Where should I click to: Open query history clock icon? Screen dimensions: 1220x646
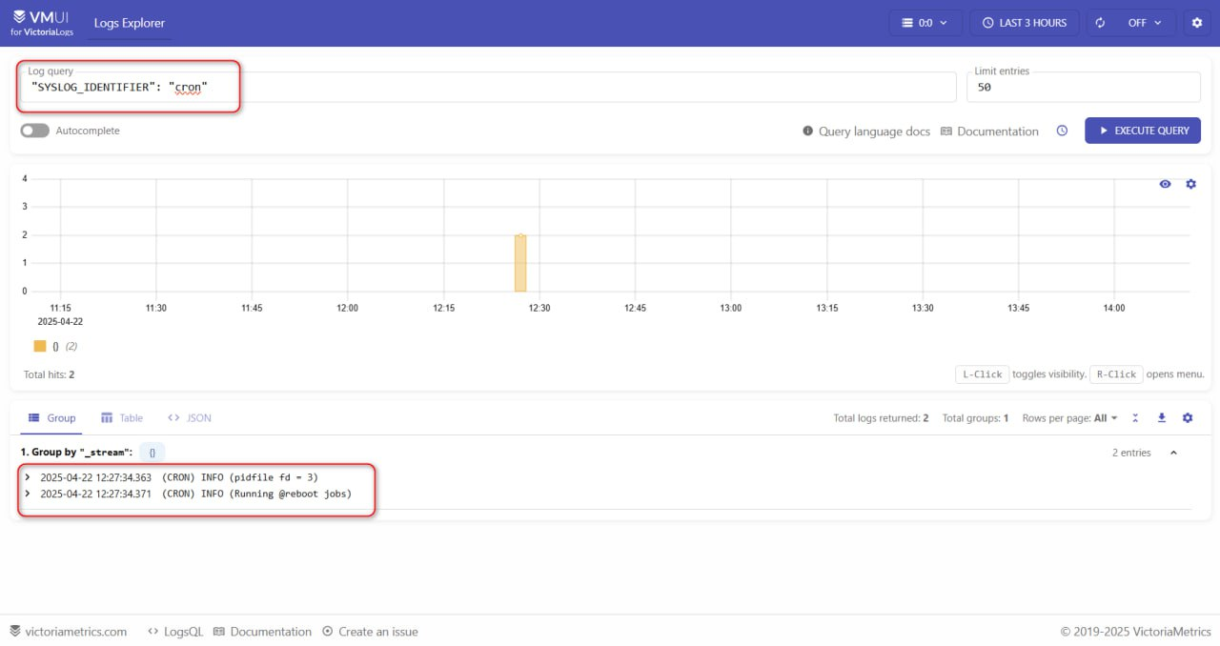click(1062, 131)
